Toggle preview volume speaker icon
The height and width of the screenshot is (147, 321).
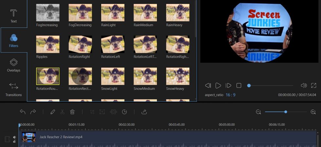[304, 86]
